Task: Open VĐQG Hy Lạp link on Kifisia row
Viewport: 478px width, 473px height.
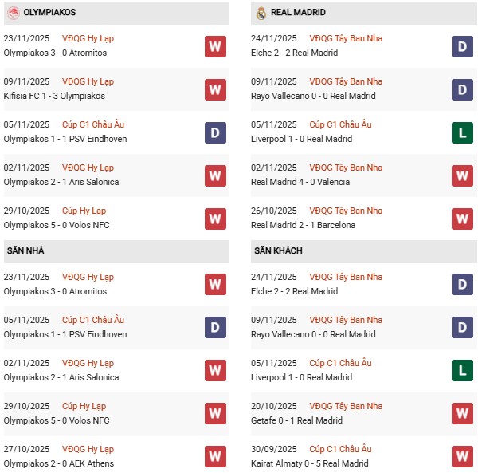Action: pyautogui.click(x=89, y=81)
